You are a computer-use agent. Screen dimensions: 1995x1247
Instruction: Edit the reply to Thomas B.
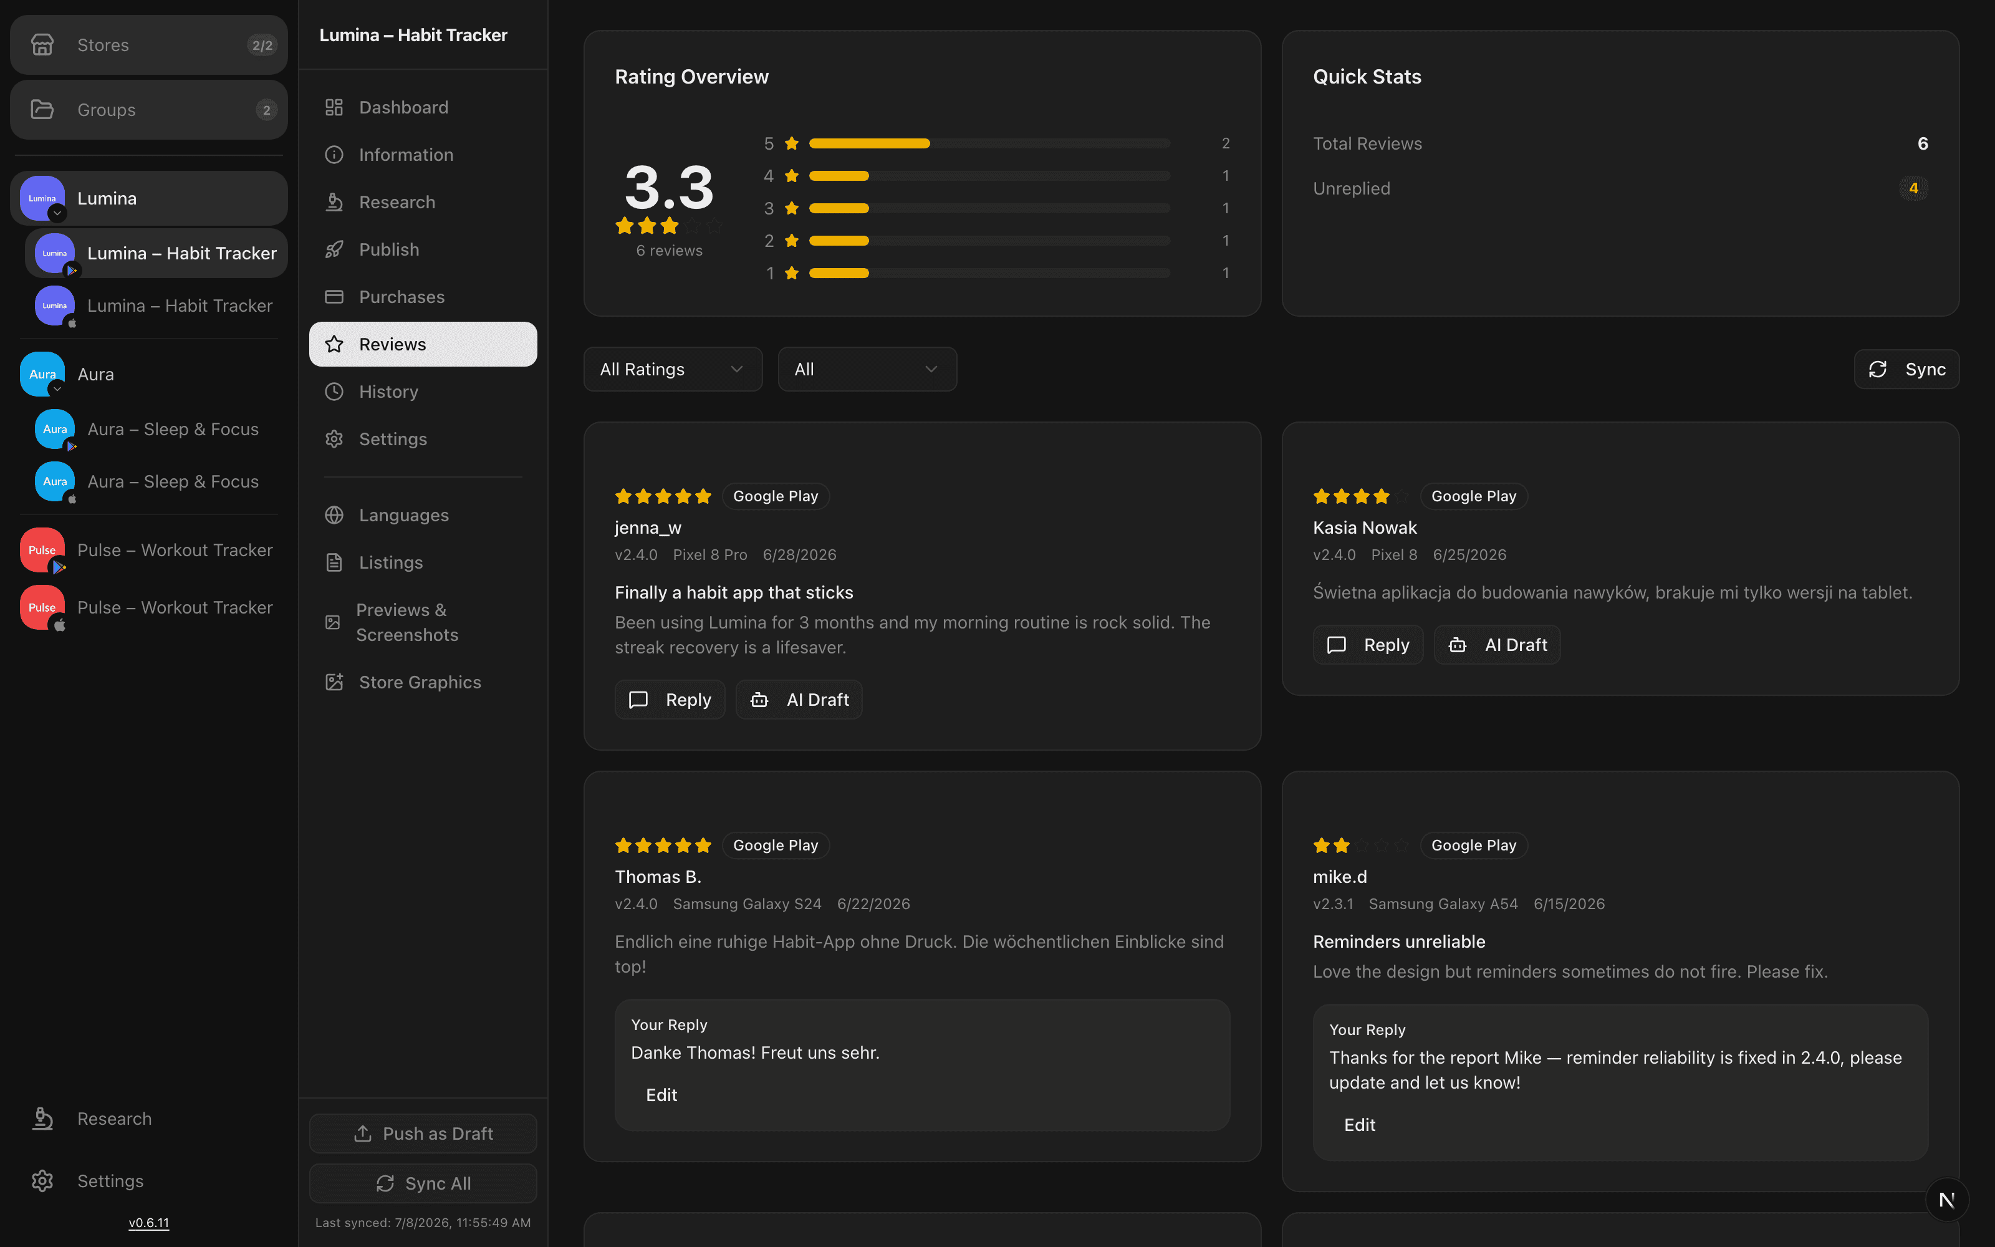(661, 1095)
